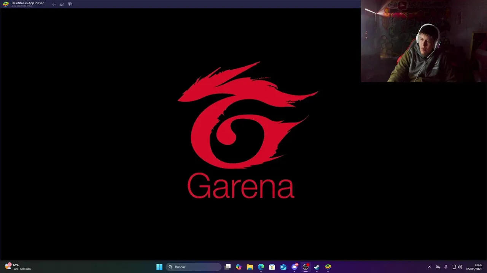Launch Copilot from the taskbar

coord(239,267)
